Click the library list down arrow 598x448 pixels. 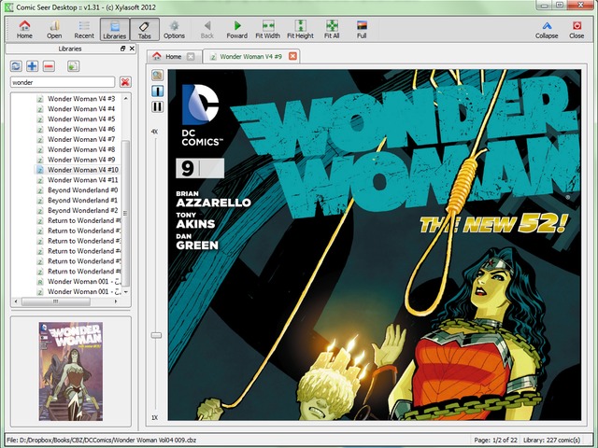126,292
